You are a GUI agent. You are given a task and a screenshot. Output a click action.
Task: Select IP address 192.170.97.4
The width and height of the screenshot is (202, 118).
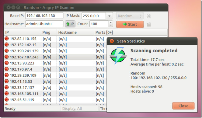pos(21,69)
